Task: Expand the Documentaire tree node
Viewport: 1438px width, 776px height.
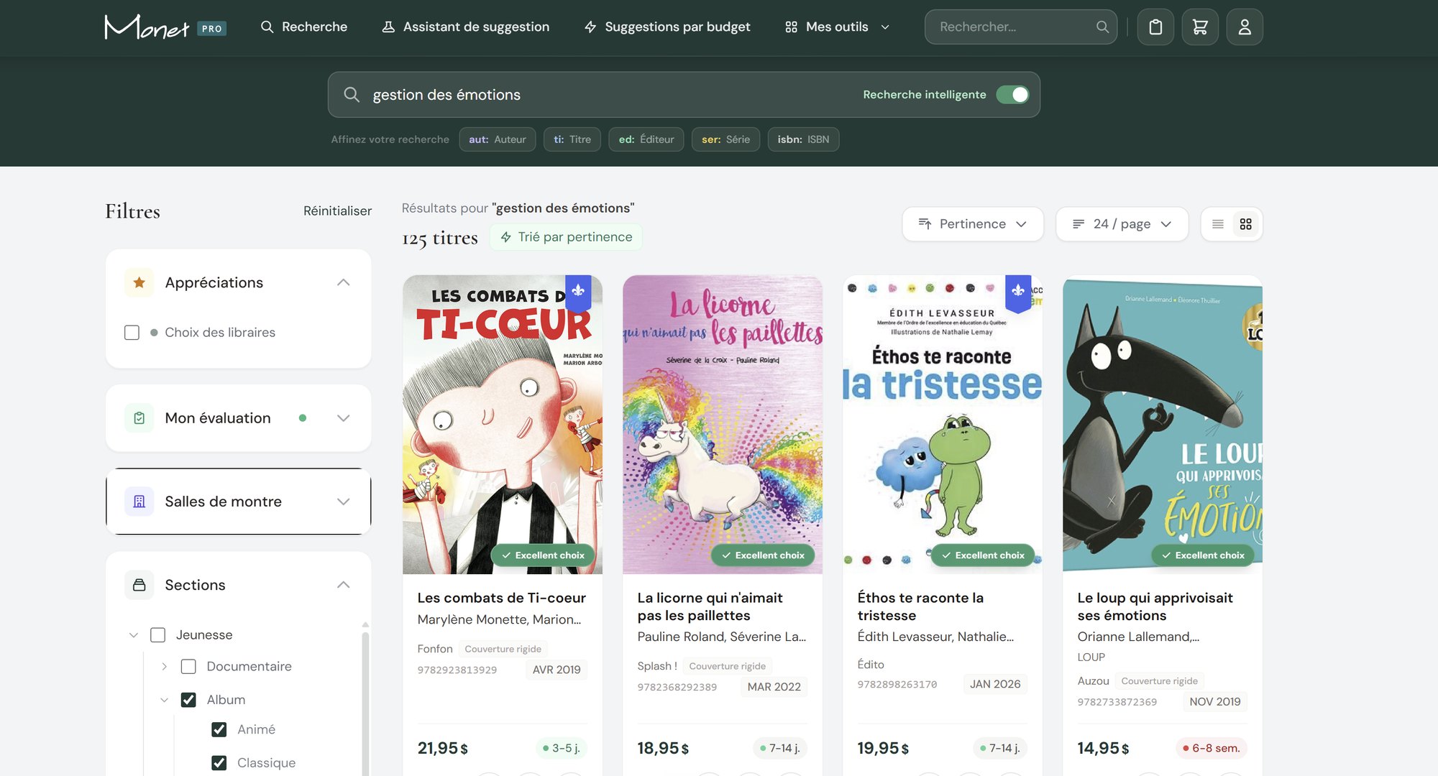Action: [164, 667]
